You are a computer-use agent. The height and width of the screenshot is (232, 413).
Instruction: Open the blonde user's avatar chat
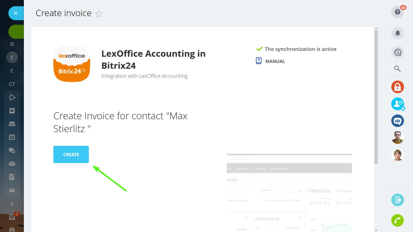398,155
